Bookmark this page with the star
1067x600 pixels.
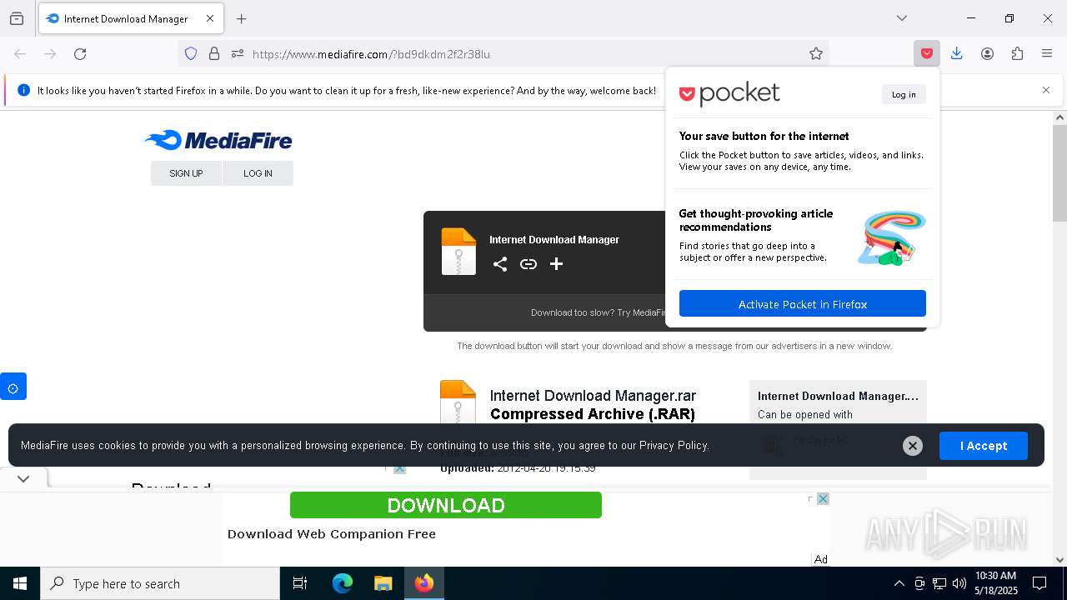click(816, 53)
